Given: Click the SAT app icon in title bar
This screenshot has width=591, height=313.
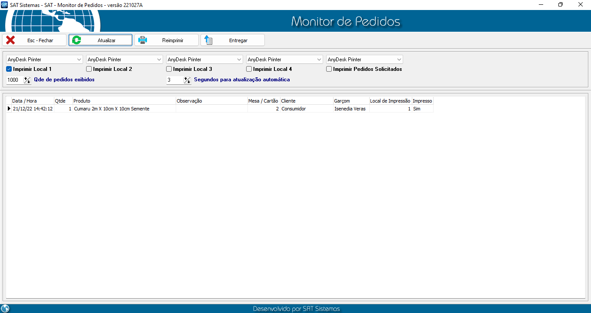Looking at the screenshot, I should (5, 5).
